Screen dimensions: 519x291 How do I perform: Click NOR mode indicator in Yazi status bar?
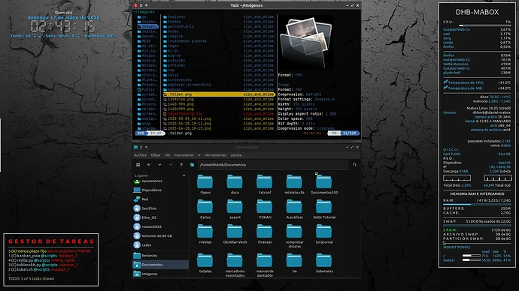click(x=141, y=133)
